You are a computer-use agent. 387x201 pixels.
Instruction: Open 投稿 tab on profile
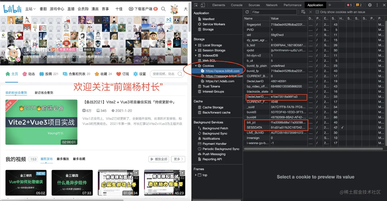49,74
